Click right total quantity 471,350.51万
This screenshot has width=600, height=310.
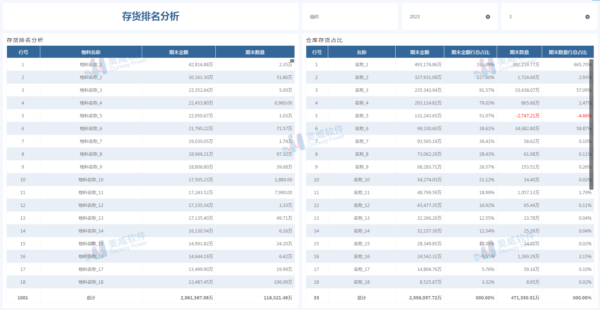pos(525,298)
